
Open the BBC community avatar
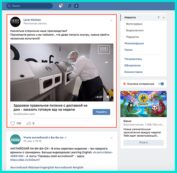(15, 139)
